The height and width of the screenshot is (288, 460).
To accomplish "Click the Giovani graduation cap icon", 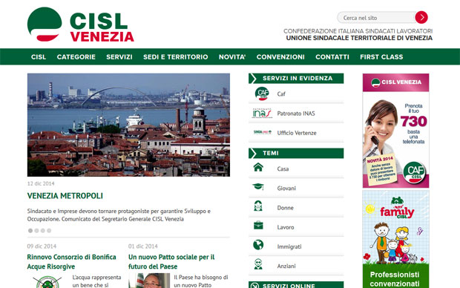I will coord(258,186).
